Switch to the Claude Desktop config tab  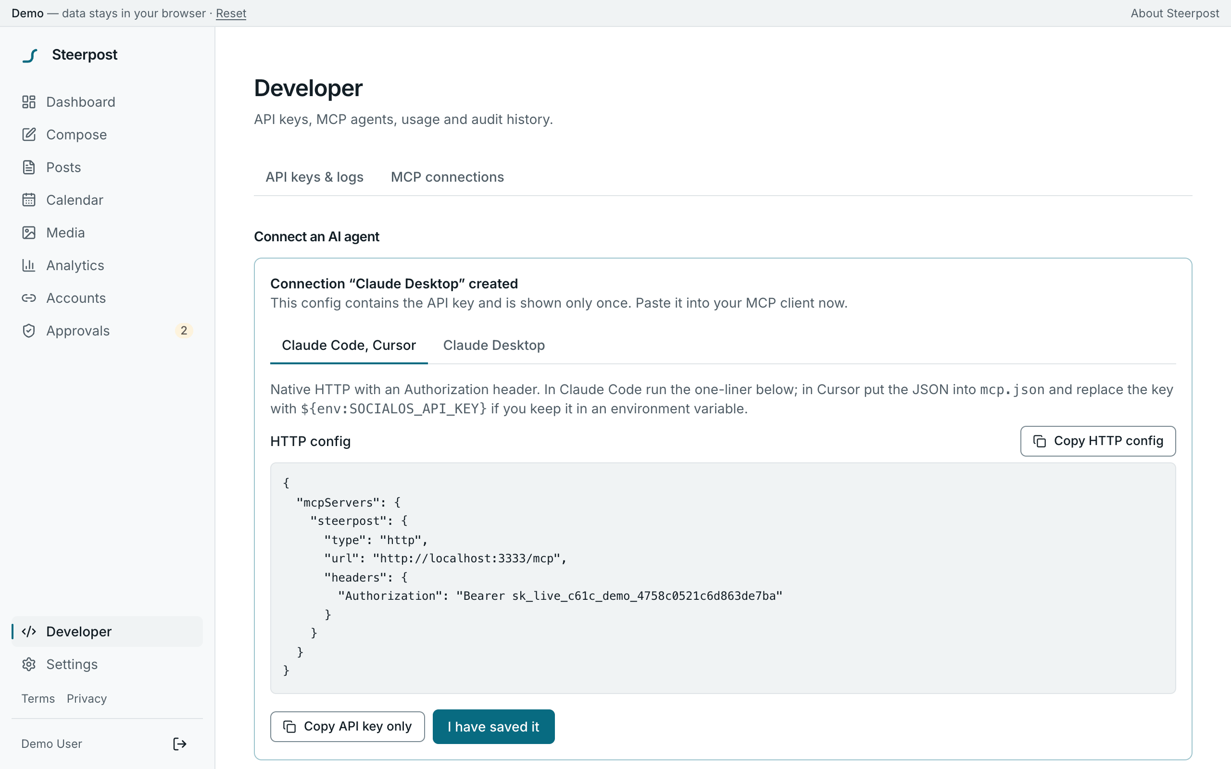pyautogui.click(x=494, y=346)
